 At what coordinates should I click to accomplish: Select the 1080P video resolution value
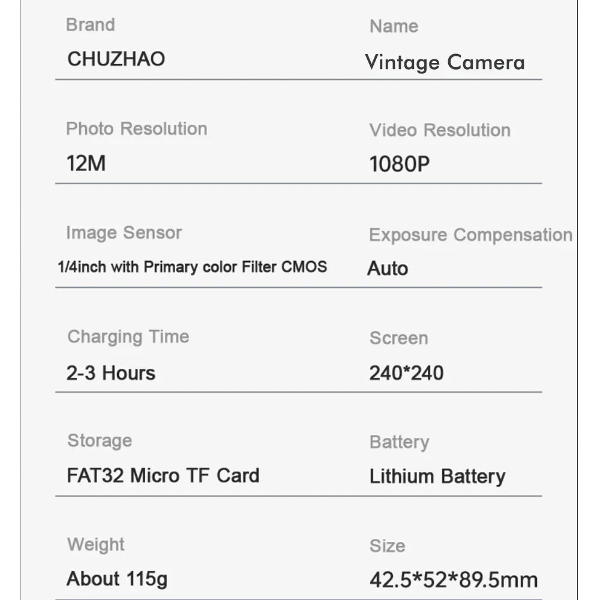point(400,164)
